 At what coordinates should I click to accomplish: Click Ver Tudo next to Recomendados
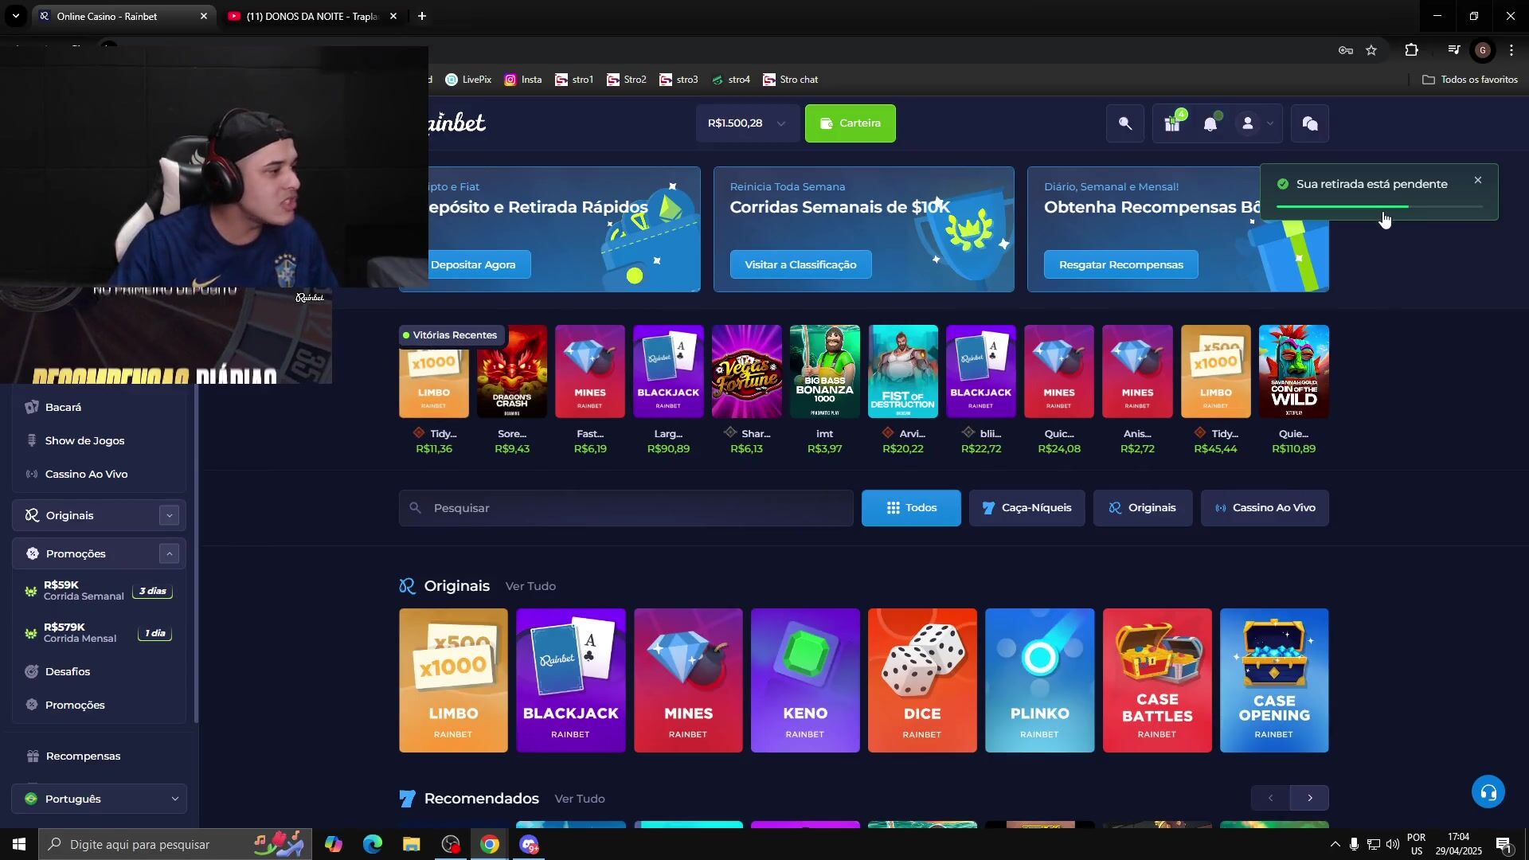tap(580, 799)
